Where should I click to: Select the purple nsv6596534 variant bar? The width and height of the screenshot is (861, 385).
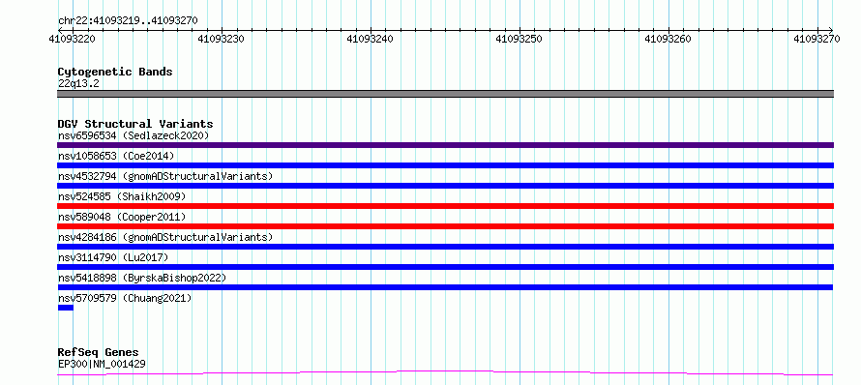tap(445, 145)
